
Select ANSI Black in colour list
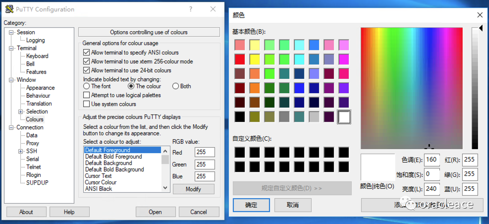pos(99,189)
